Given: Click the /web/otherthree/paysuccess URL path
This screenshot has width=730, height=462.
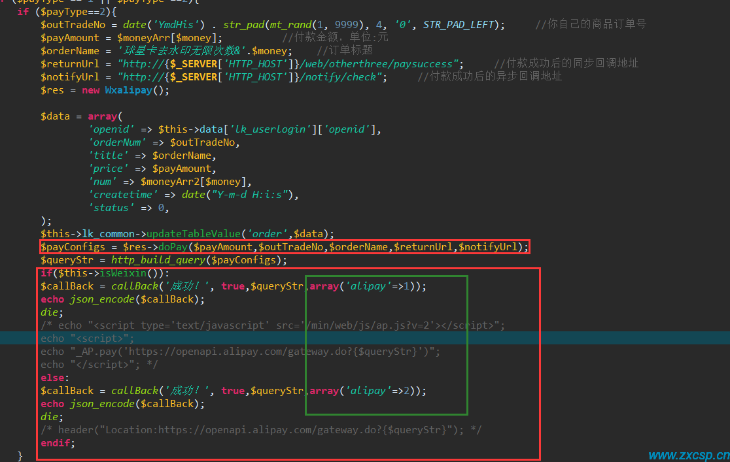Looking at the screenshot, I should pos(376,64).
